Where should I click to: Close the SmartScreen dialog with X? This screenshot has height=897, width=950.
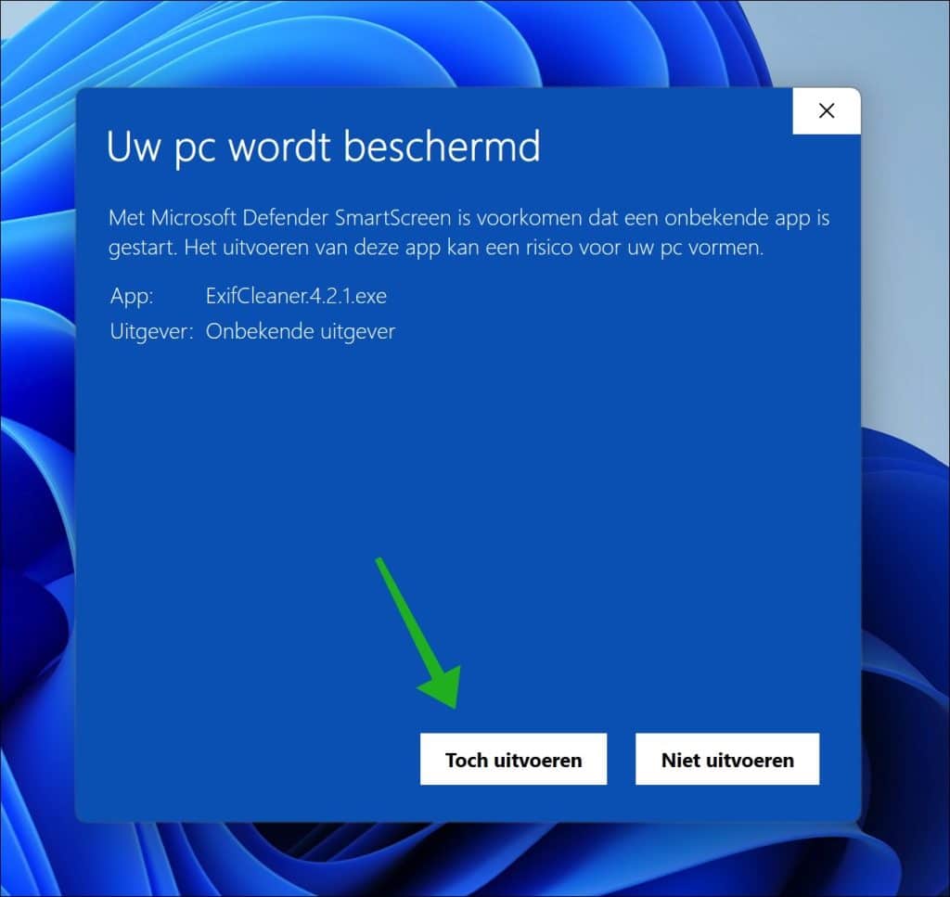[x=827, y=110]
